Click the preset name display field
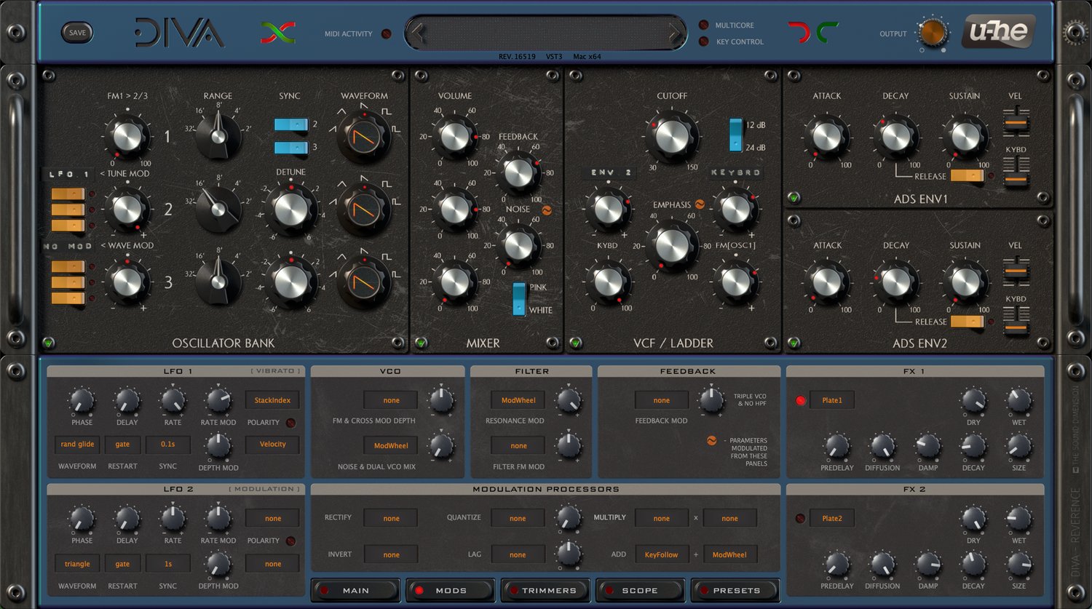1092x609 pixels. click(546, 33)
